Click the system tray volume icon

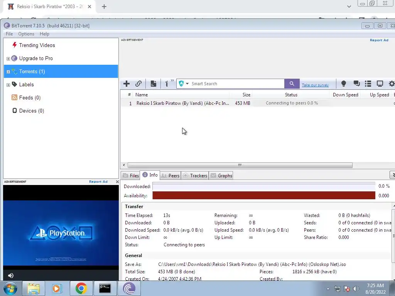pos(356,289)
